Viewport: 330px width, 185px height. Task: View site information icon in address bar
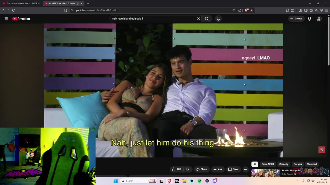(72, 10)
